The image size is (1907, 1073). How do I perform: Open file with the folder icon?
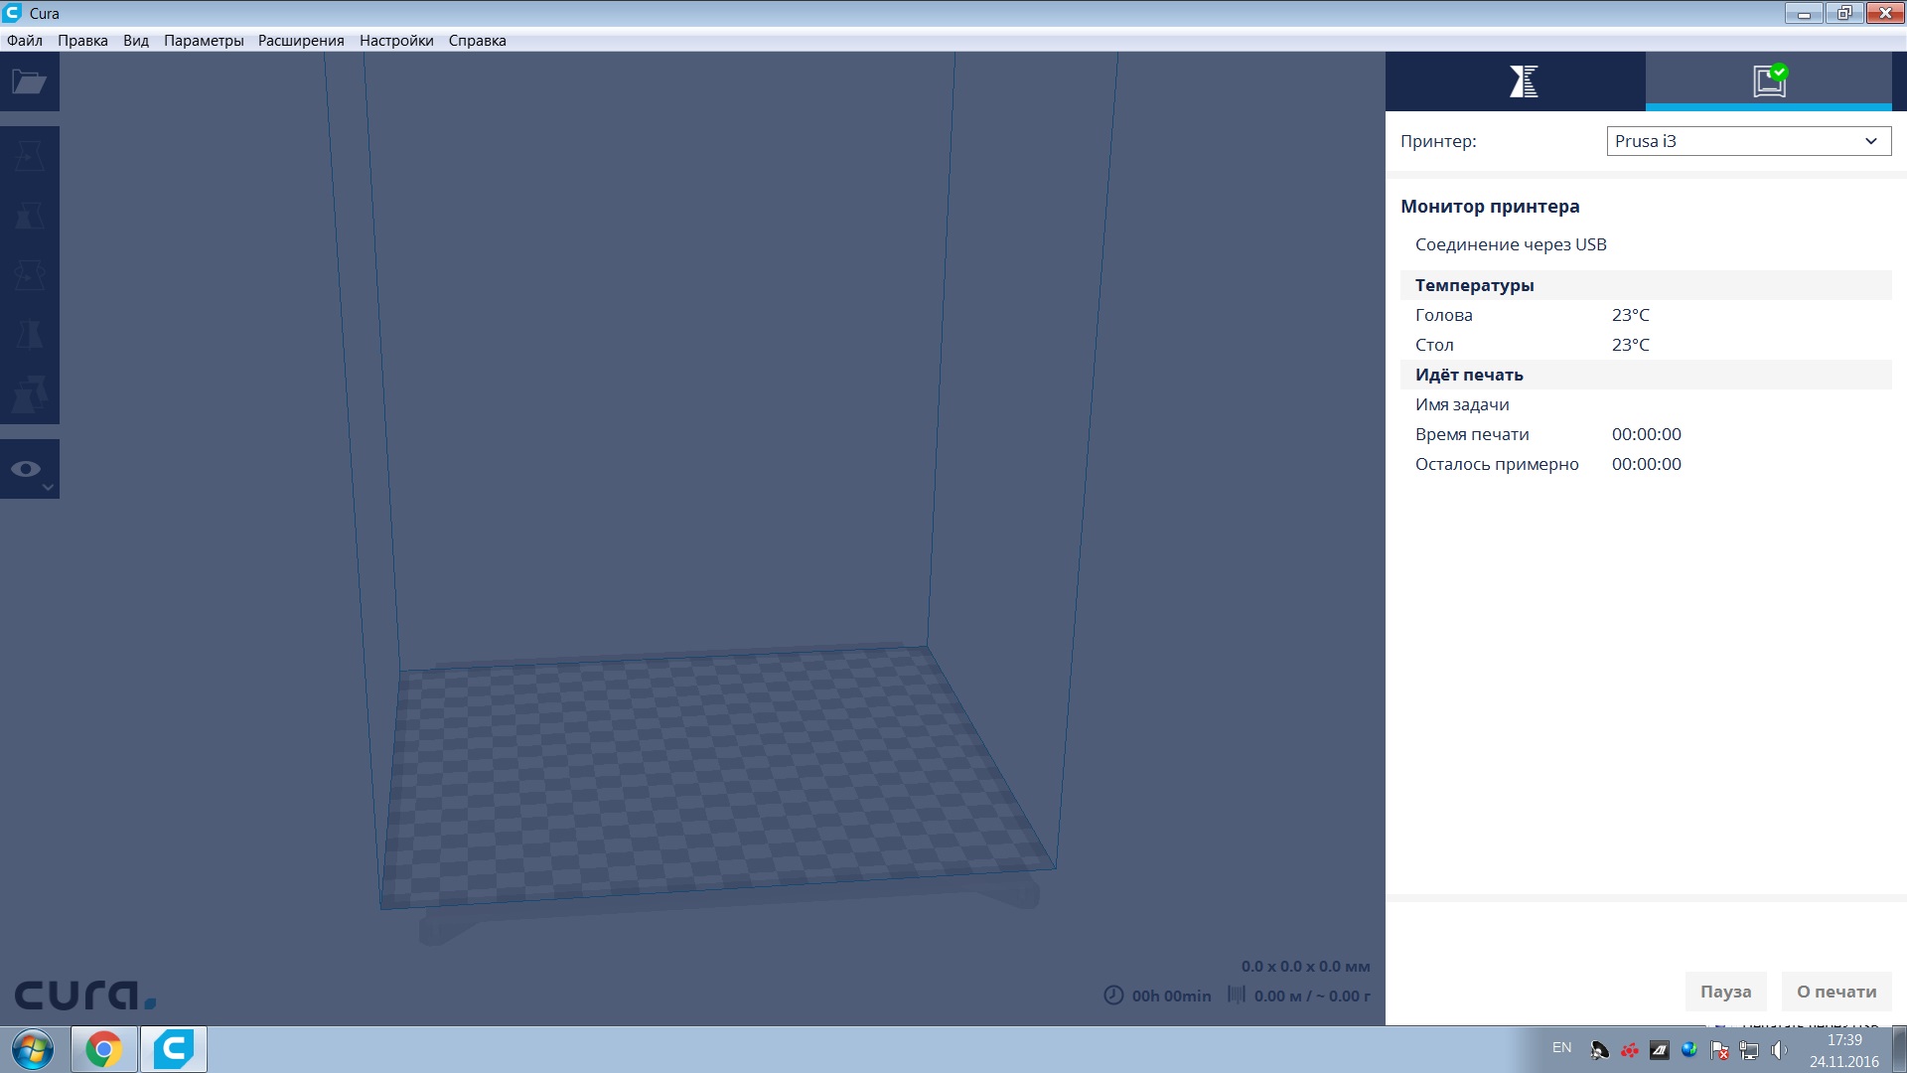[29, 81]
